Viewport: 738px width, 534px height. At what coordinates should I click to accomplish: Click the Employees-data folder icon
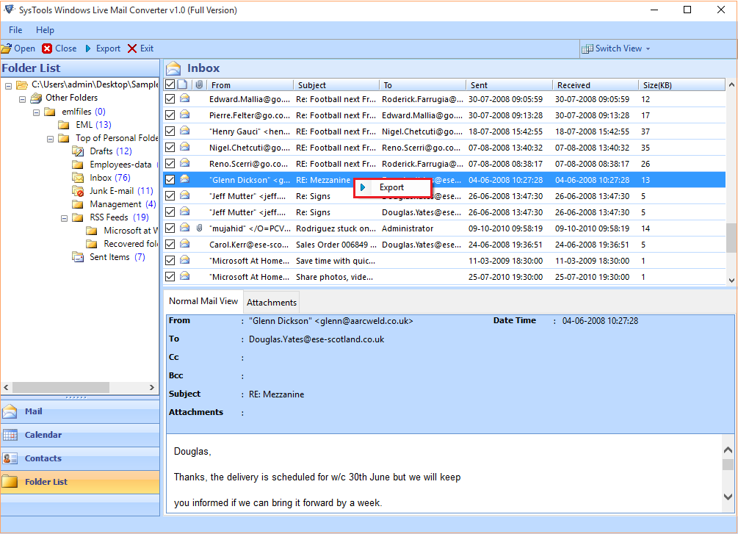(78, 165)
